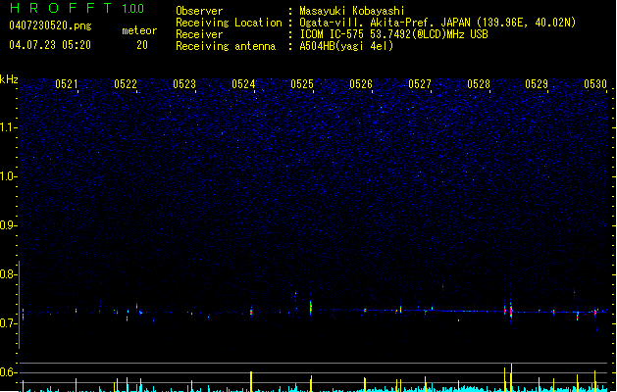Screen dimensions: 617x392
Task: Click the Observer label
Action: tap(199, 11)
